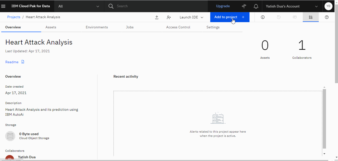Click in the Search input field
The image size is (338, 161).
coord(160,6)
